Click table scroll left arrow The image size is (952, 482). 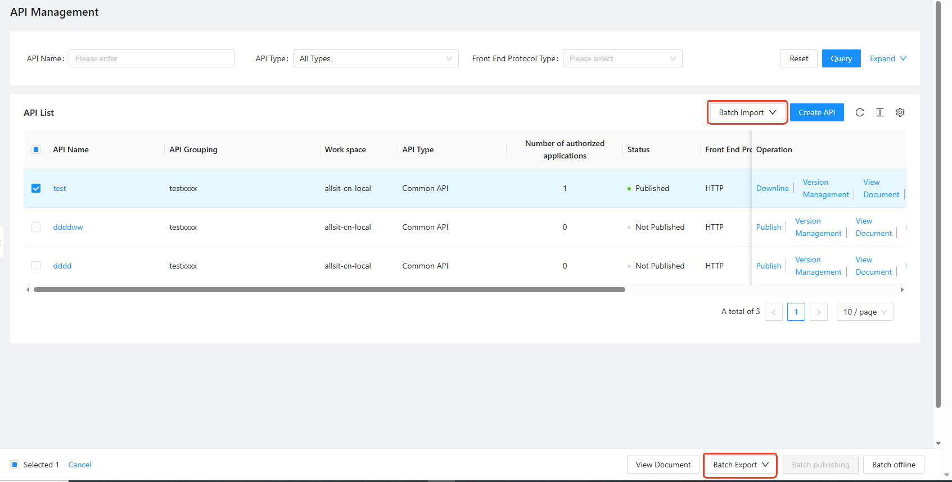pos(28,290)
